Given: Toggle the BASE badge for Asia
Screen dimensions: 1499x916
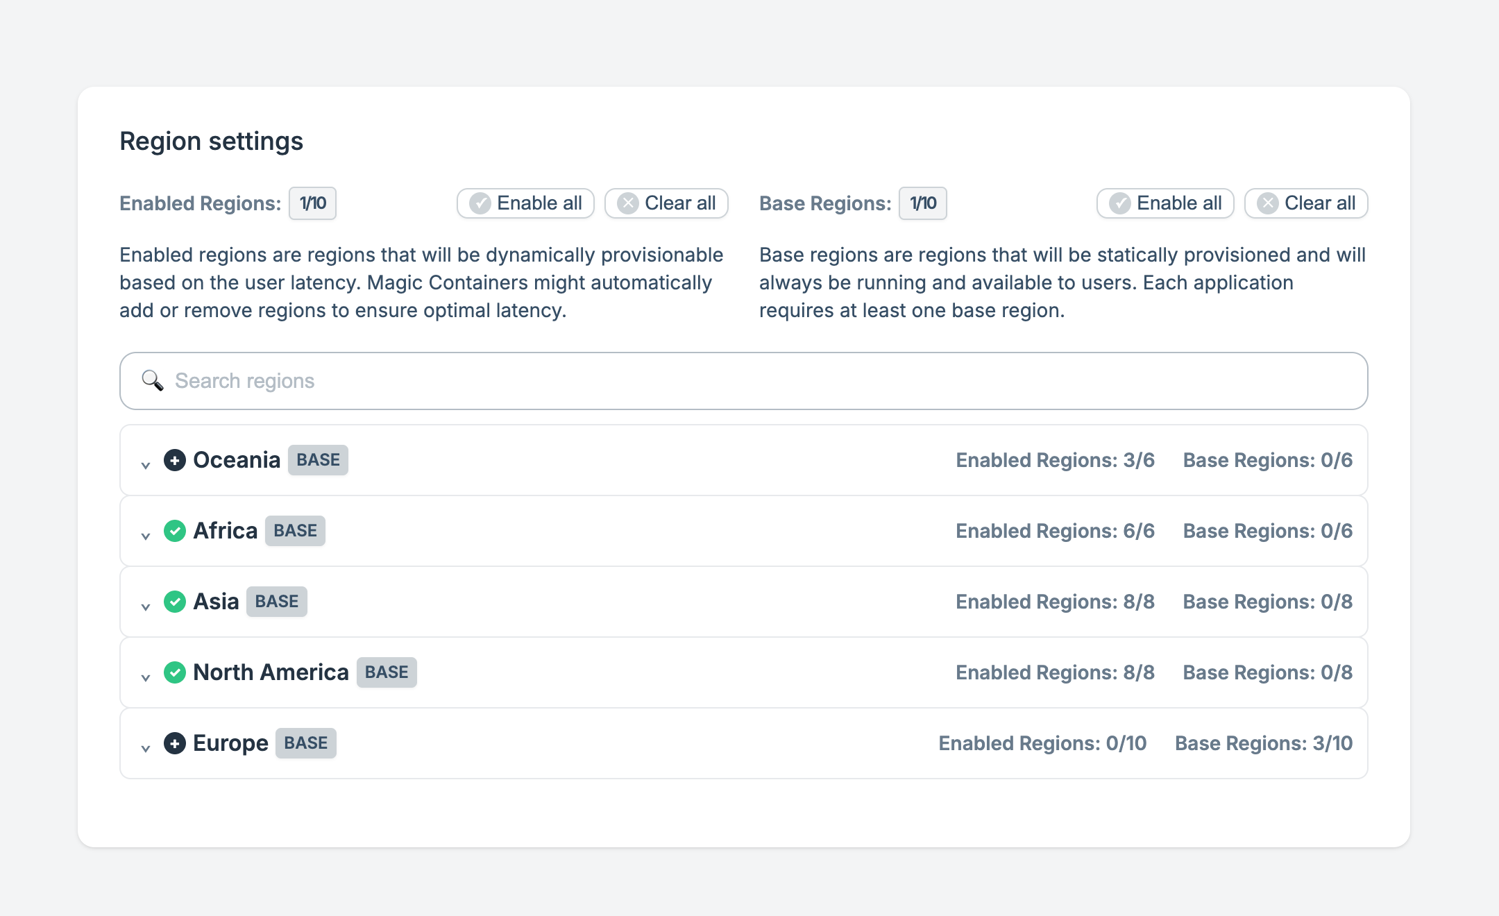Looking at the screenshot, I should coord(276,602).
